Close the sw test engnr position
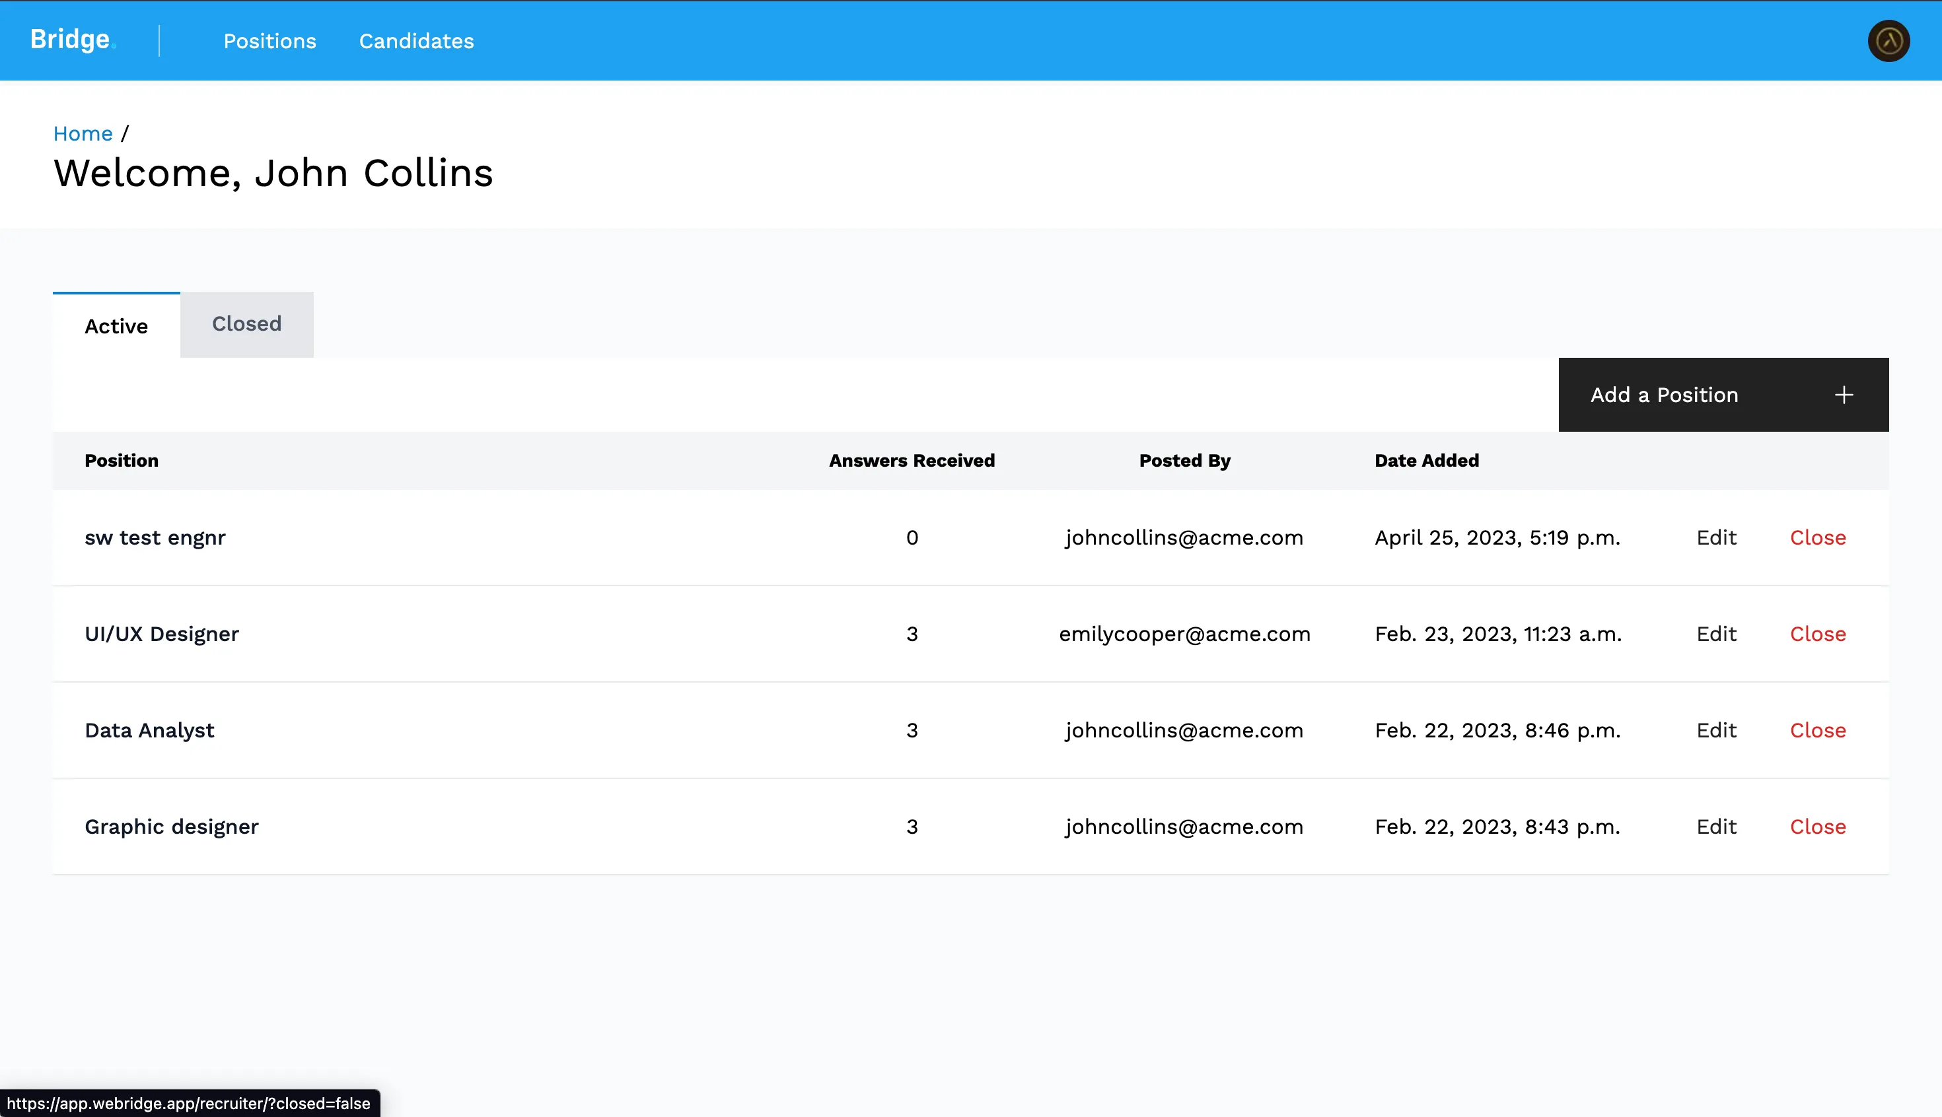This screenshot has width=1942, height=1117. pyautogui.click(x=1817, y=538)
